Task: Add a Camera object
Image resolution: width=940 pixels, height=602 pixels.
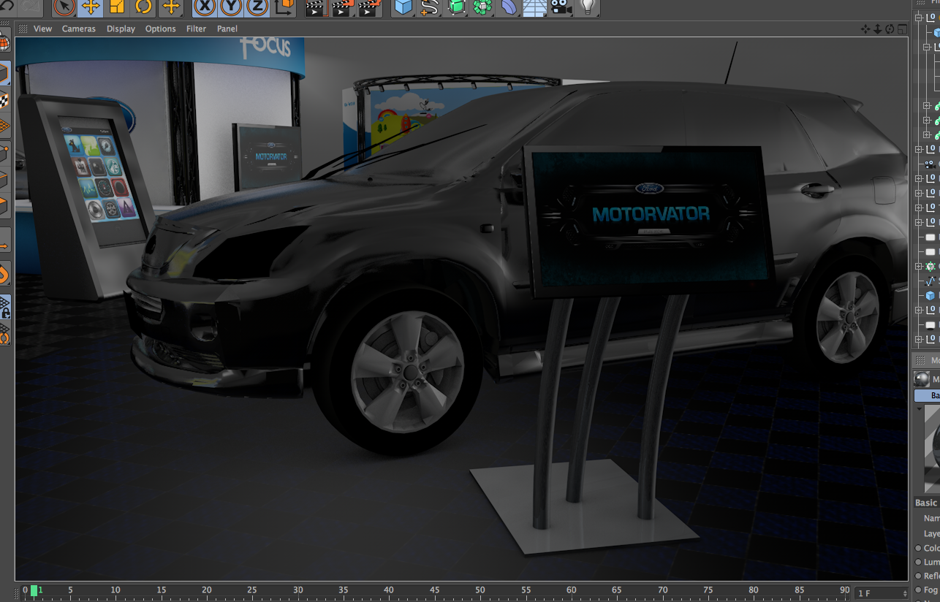Action: point(561,7)
